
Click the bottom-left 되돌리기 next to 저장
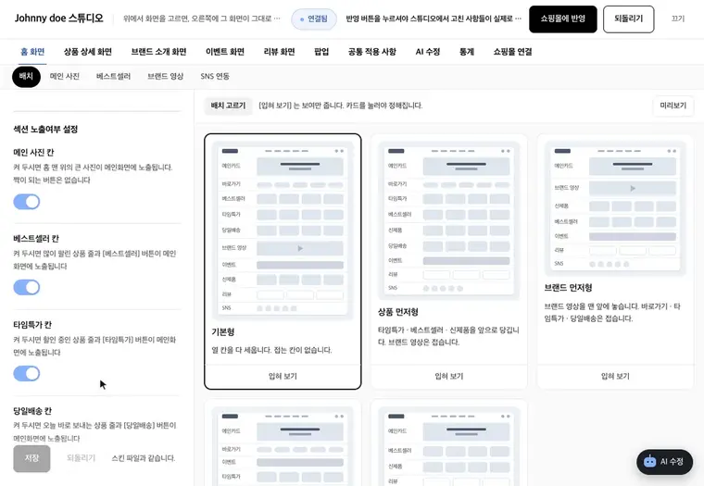(x=82, y=458)
